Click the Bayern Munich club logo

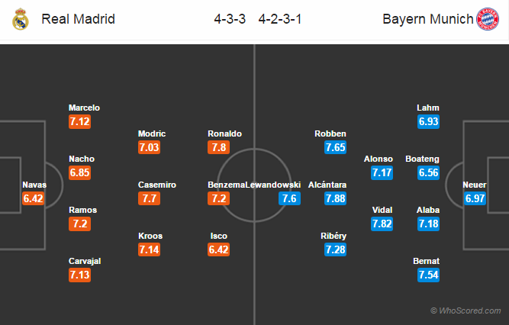click(488, 19)
